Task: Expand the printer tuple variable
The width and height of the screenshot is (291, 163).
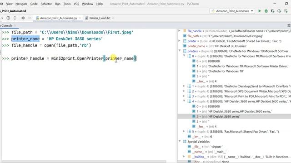Action: coord(180,41)
